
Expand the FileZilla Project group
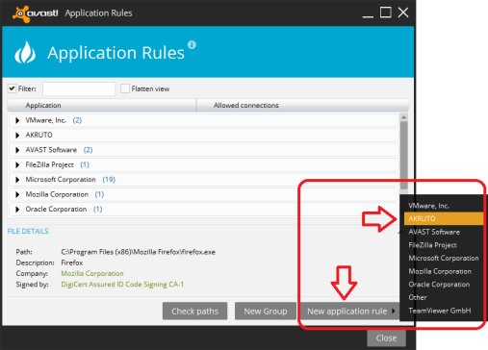tap(17, 164)
